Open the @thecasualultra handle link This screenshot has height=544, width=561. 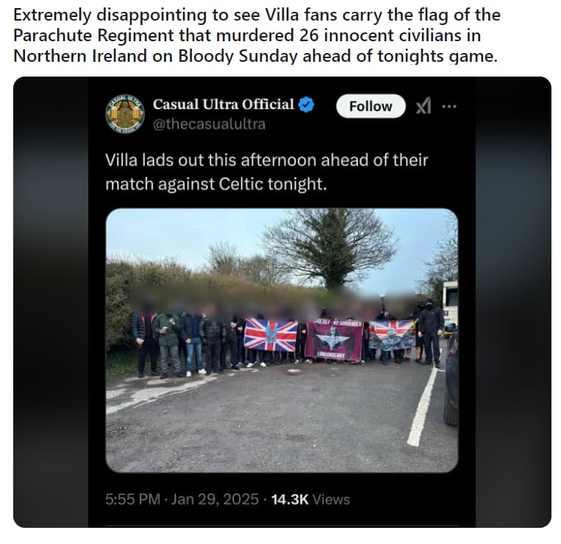point(210,124)
